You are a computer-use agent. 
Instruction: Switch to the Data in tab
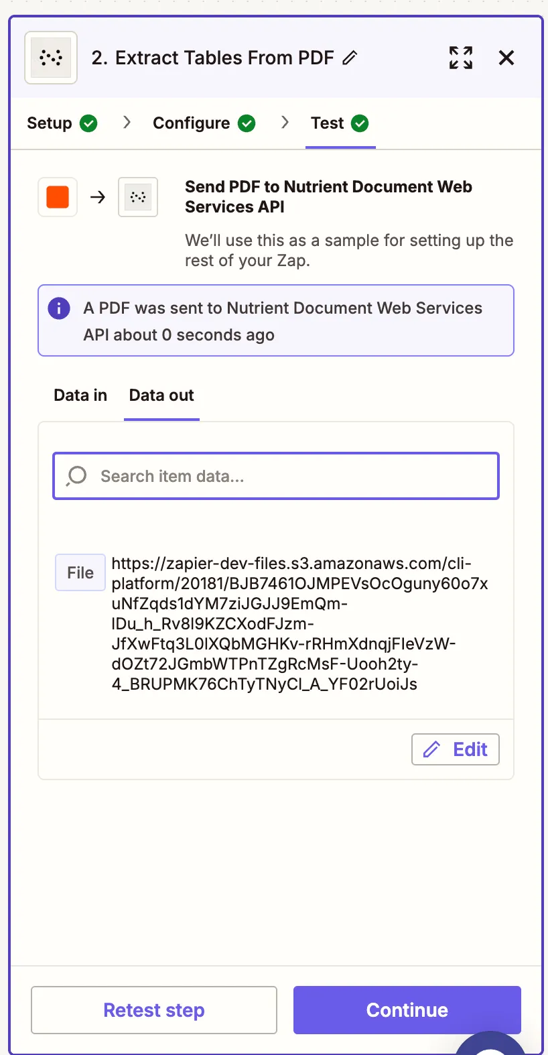point(80,395)
